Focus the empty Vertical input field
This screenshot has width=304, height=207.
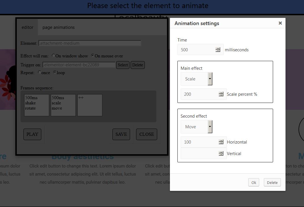pos(203,153)
